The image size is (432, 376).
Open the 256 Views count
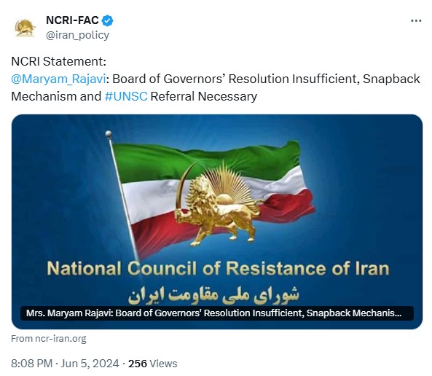[153, 364]
